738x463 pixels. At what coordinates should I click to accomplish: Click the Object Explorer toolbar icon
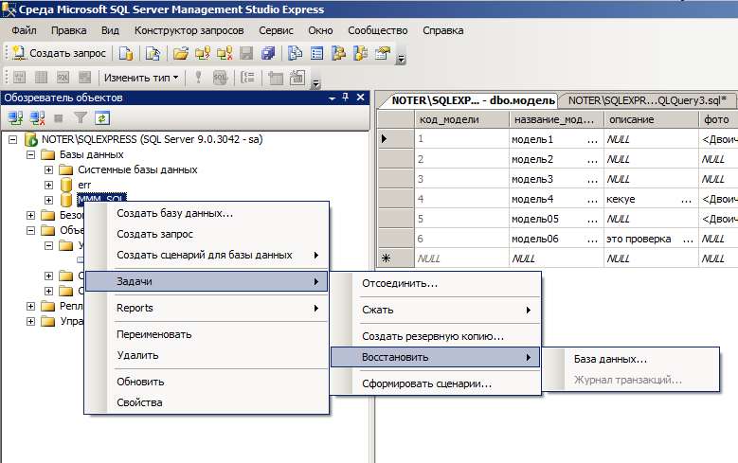point(338,53)
